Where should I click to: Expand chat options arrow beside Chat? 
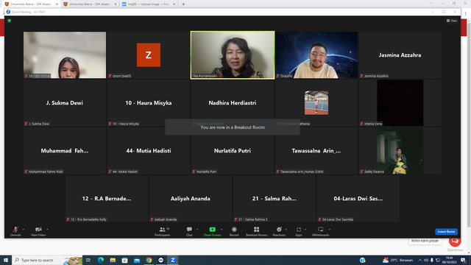click(197, 230)
